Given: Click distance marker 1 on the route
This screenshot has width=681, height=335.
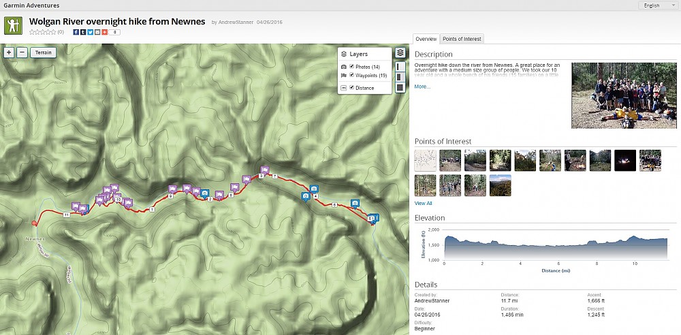Looking at the screenshot, I should [152, 210].
